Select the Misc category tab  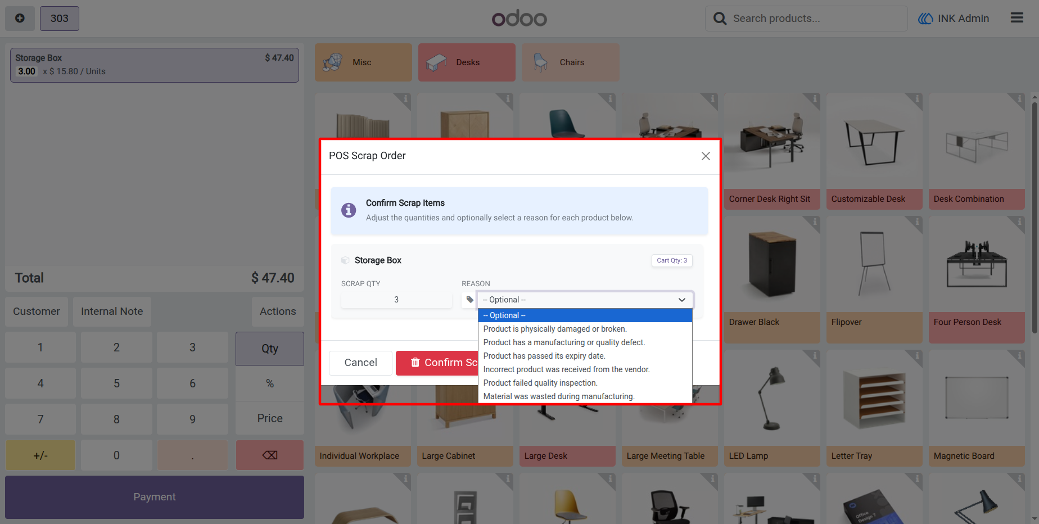[x=363, y=62]
